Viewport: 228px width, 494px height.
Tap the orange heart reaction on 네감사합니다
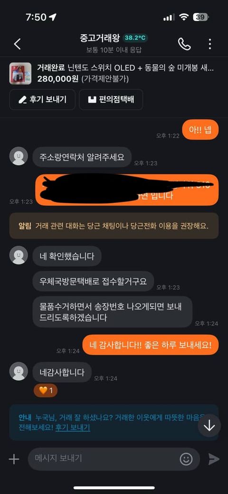point(46,391)
